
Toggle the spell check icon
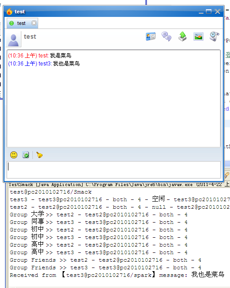(x=26, y=155)
